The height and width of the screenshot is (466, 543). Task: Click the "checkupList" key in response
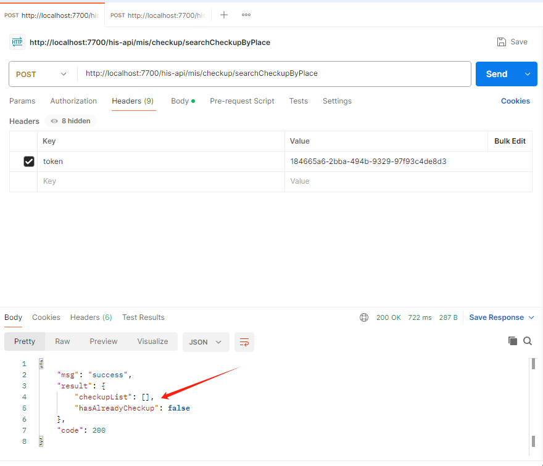coord(103,397)
